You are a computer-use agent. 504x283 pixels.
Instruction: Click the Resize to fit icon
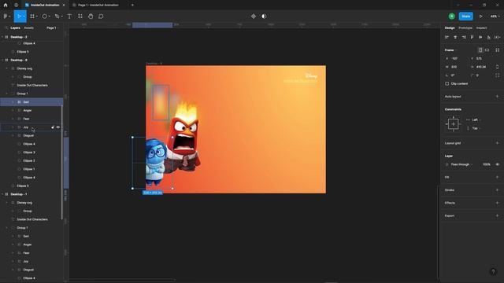click(x=497, y=50)
